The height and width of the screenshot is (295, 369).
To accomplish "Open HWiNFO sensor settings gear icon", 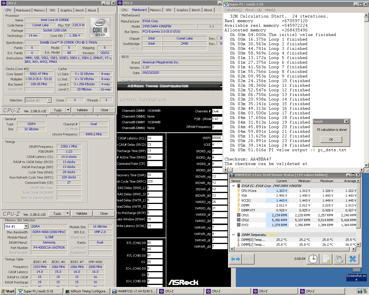I will pos(340,259).
